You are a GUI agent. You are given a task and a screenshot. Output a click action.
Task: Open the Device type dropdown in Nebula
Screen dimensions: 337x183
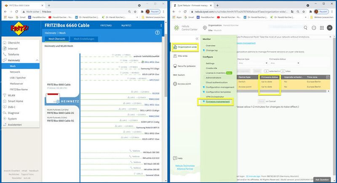[x=252, y=63]
